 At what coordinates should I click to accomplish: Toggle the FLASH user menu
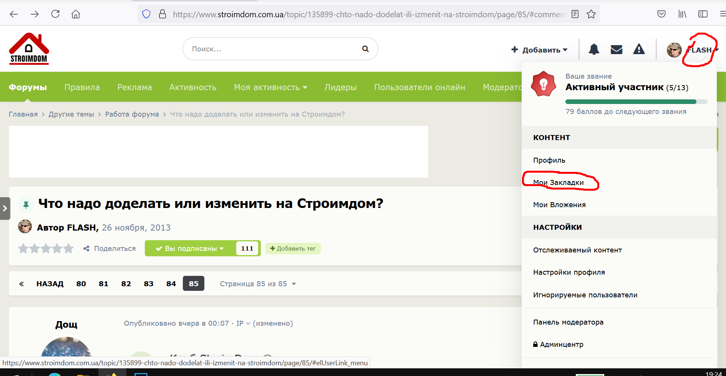tap(703, 50)
